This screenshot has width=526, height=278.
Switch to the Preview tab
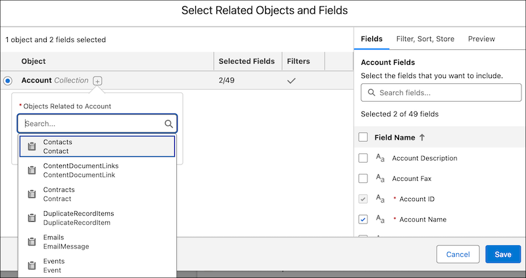[481, 39]
